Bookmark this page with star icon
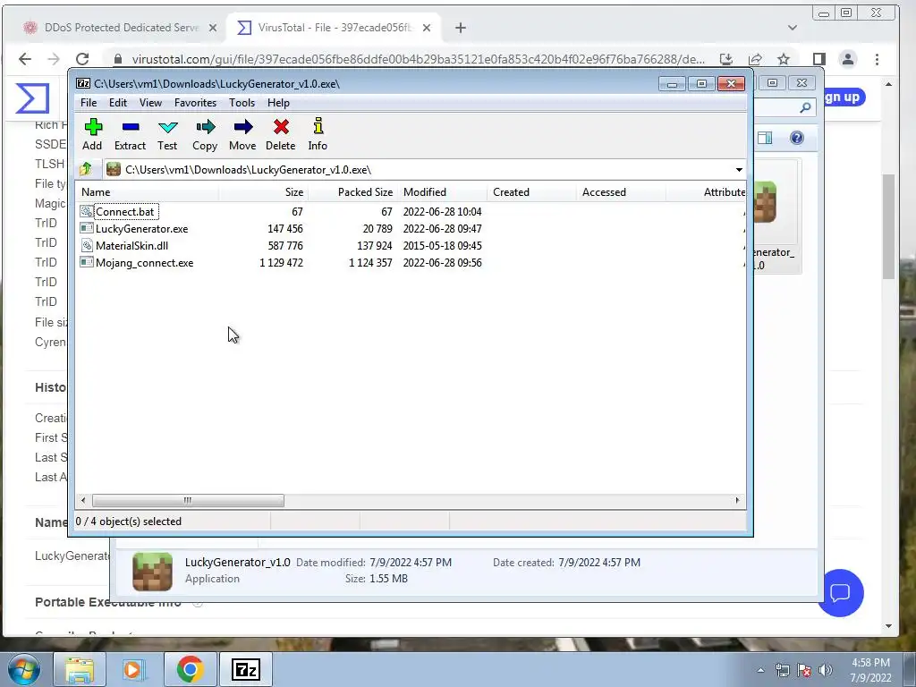This screenshot has width=916, height=687. tap(784, 59)
